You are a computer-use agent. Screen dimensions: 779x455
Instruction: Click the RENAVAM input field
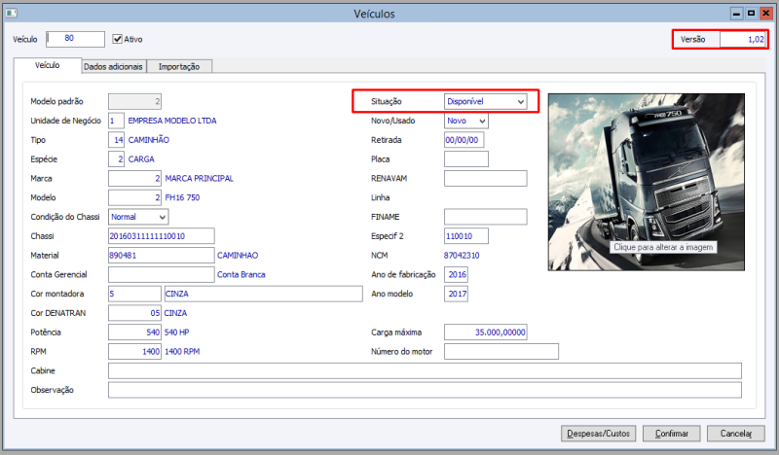pyautogui.click(x=485, y=178)
